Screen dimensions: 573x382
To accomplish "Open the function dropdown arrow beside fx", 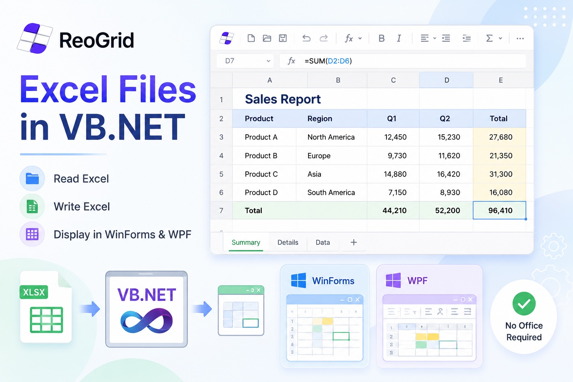I will (x=360, y=38).
